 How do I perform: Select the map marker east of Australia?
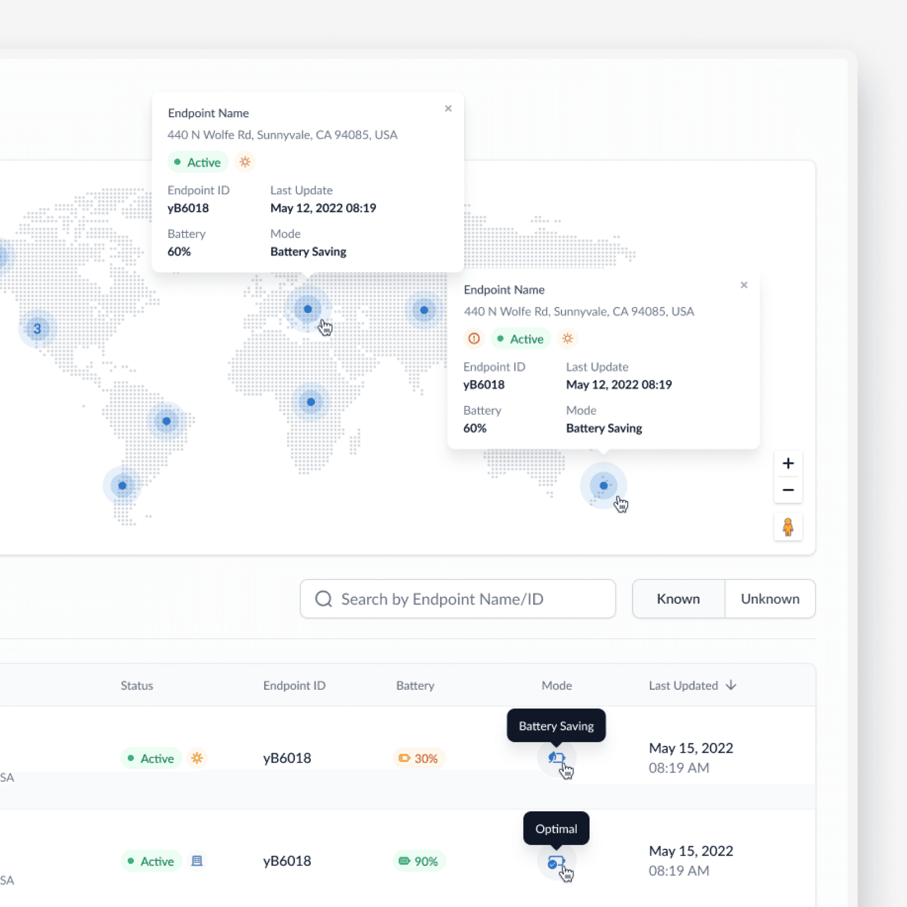pyautogui.click(x=603, y=486)
